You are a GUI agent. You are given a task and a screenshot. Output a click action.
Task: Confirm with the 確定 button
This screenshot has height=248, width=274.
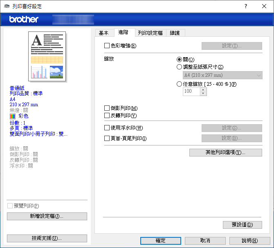coord(161,241)
